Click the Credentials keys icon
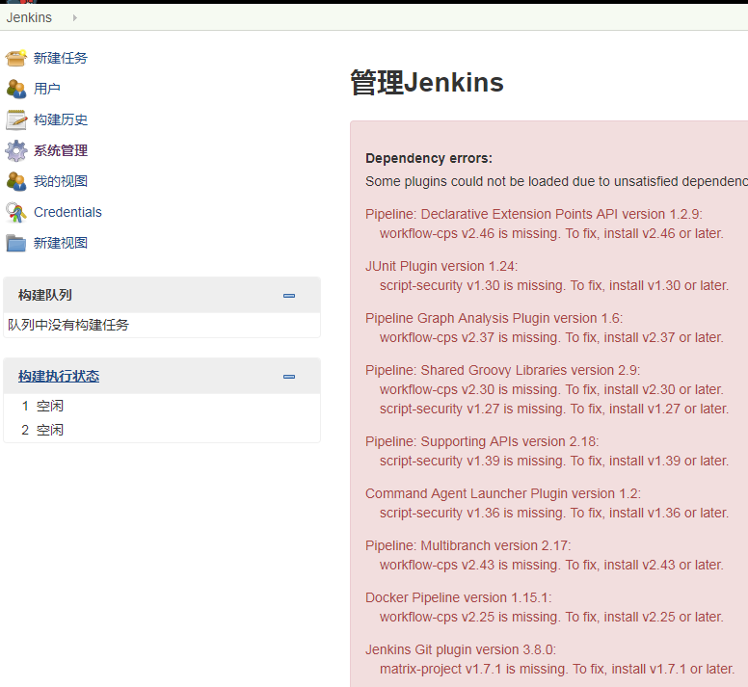Screen dimensions: 748x687 pos(16,212)
